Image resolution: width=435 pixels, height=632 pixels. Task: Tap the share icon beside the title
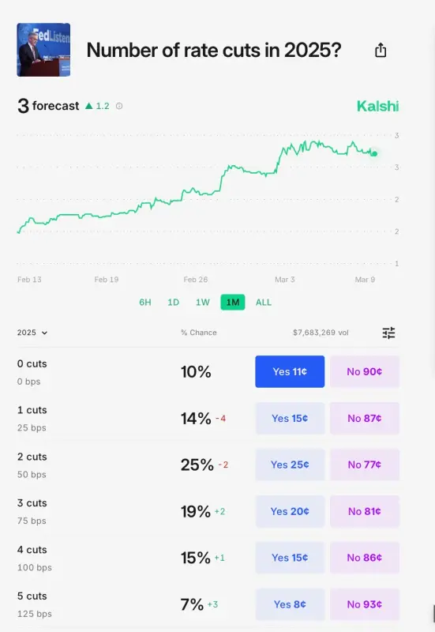pos(381,51)
